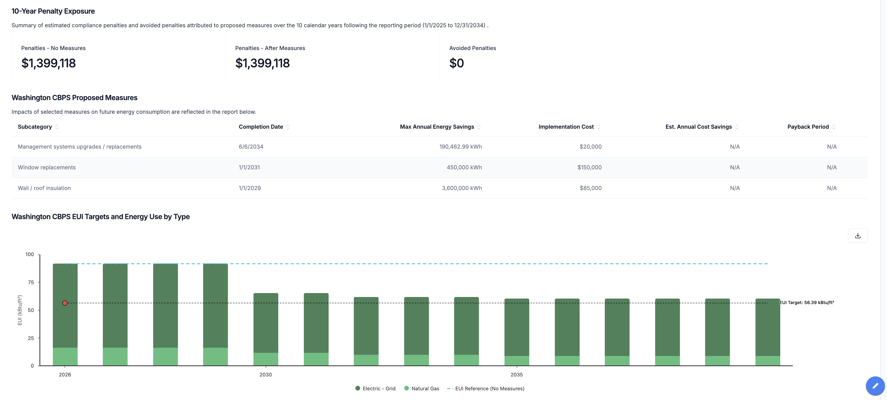
Task: Click the chart download icon
Action: tap(857, 236)
